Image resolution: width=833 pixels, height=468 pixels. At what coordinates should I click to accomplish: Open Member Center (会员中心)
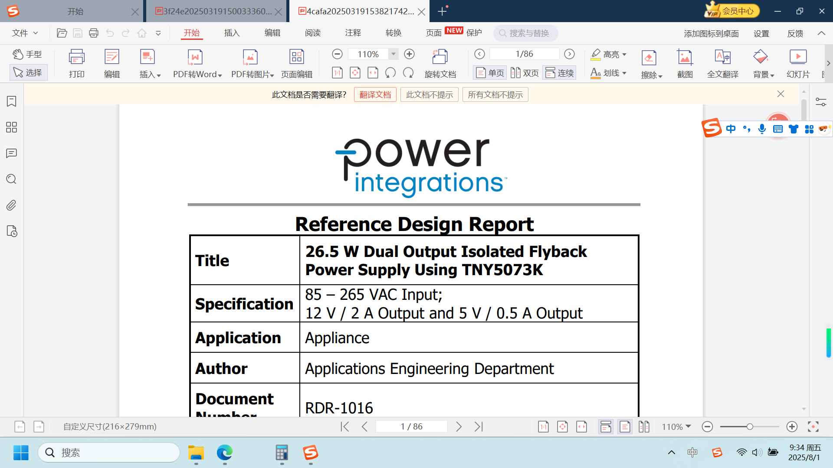(732, 11)
